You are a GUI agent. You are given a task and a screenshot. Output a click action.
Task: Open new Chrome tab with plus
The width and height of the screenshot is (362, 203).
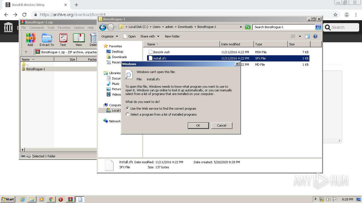point(76,5)
